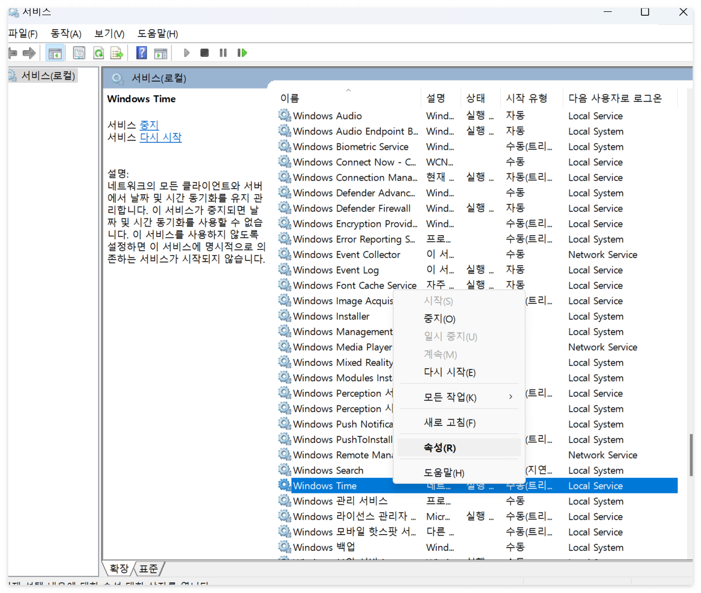Click the gear icon beside Windows Error Reporting

(x=285, y=238)
